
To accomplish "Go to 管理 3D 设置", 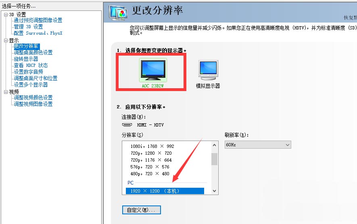I will click(28, 27).
